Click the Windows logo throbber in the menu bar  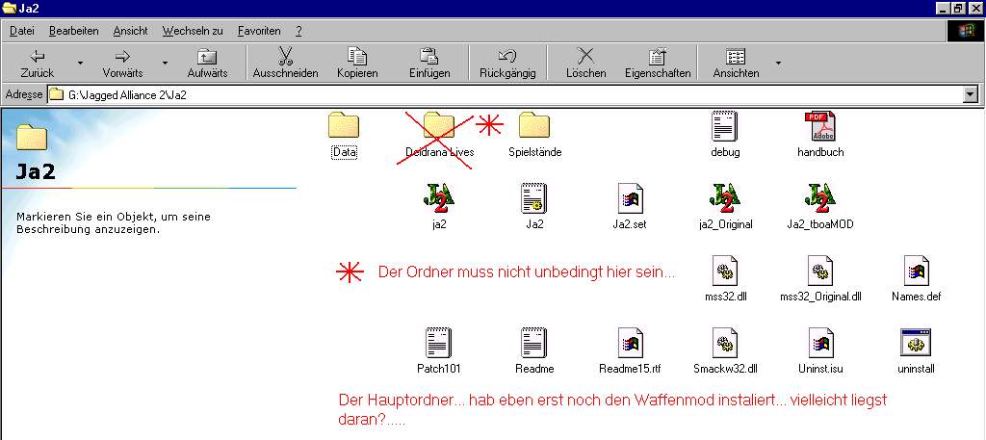click(964, 32)
